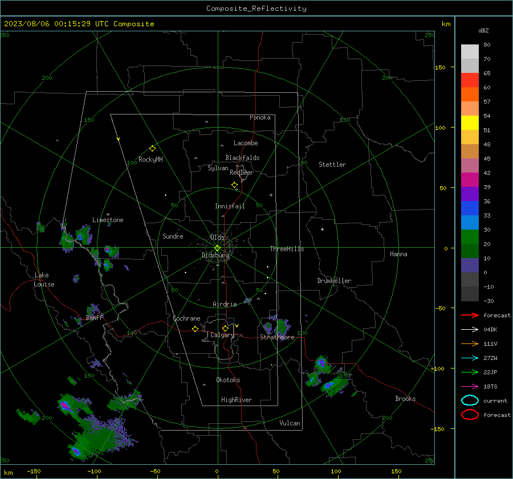
Task: Click the Vulcan label
Action: click(x=290, y=423)
